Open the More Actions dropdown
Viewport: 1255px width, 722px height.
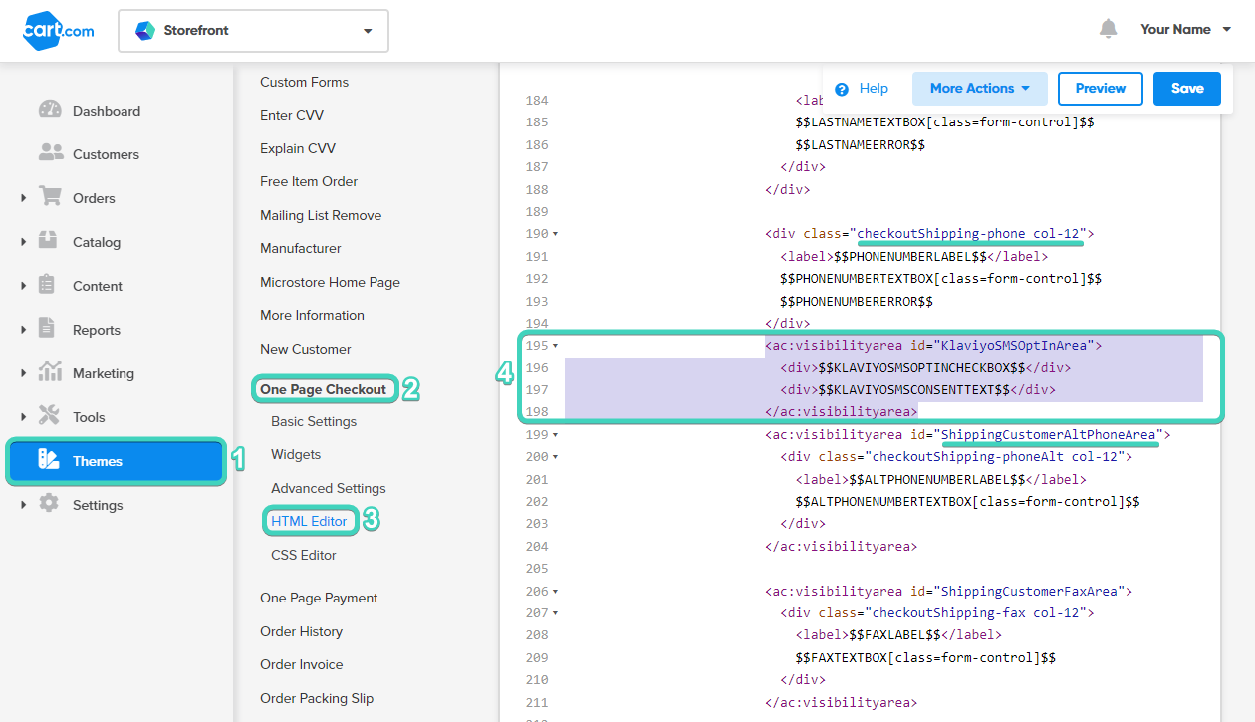click(980, 88)
